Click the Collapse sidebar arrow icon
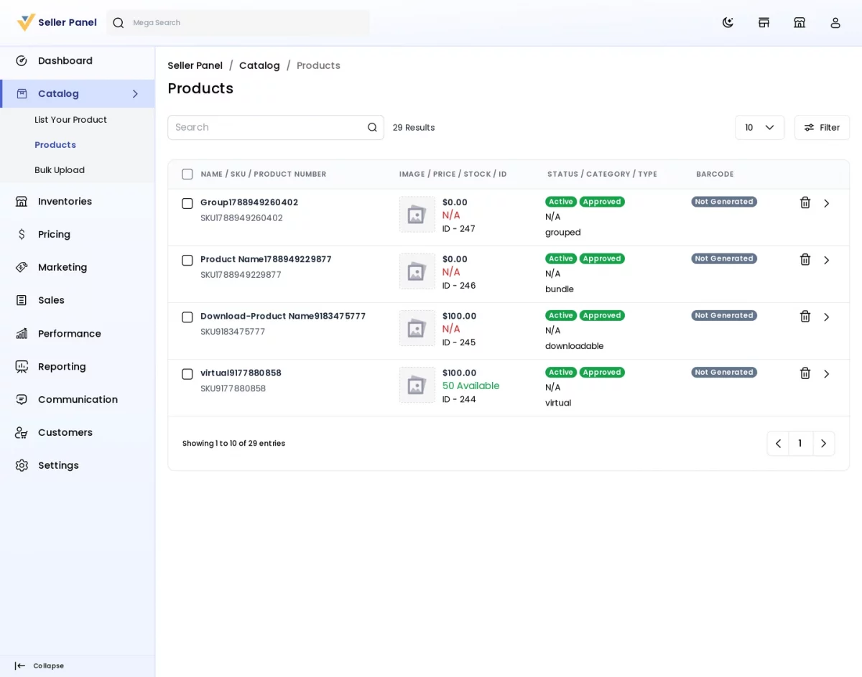Viewport: 862px width, 677px height. pyautogui.click(x=20, y=666)
